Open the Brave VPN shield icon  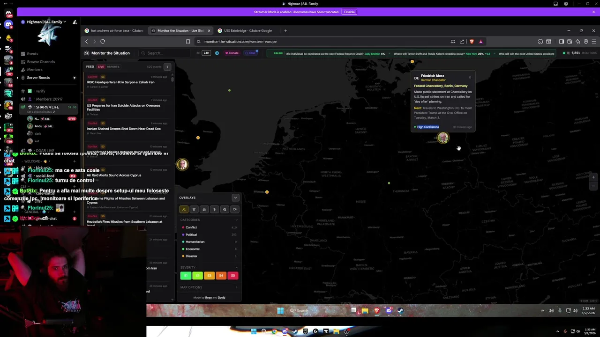585,42
